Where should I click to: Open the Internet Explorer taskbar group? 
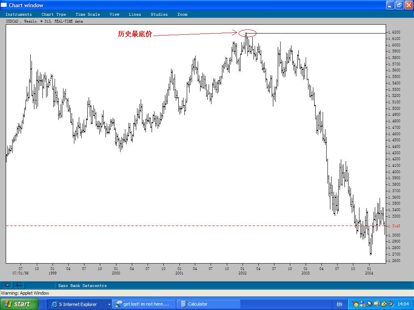click(80, 304)
